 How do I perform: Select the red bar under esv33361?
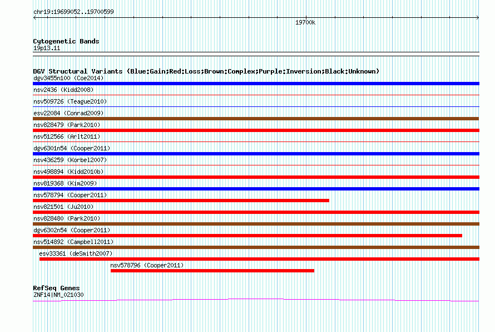260,259
